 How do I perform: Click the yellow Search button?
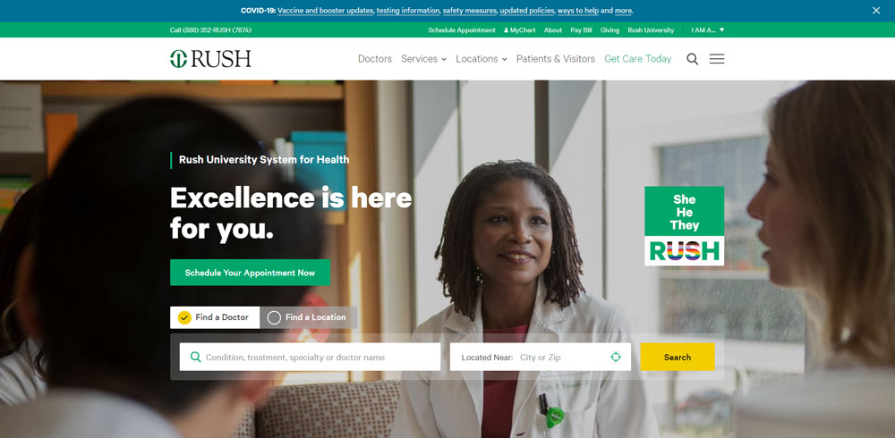678,357
